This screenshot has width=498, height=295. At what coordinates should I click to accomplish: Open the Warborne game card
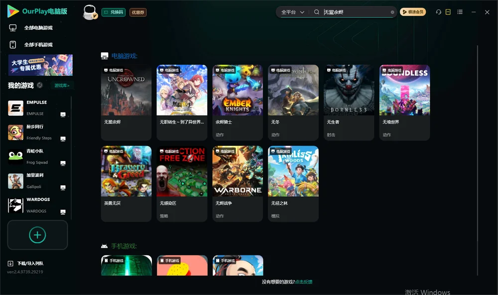[x=238, y=184]
